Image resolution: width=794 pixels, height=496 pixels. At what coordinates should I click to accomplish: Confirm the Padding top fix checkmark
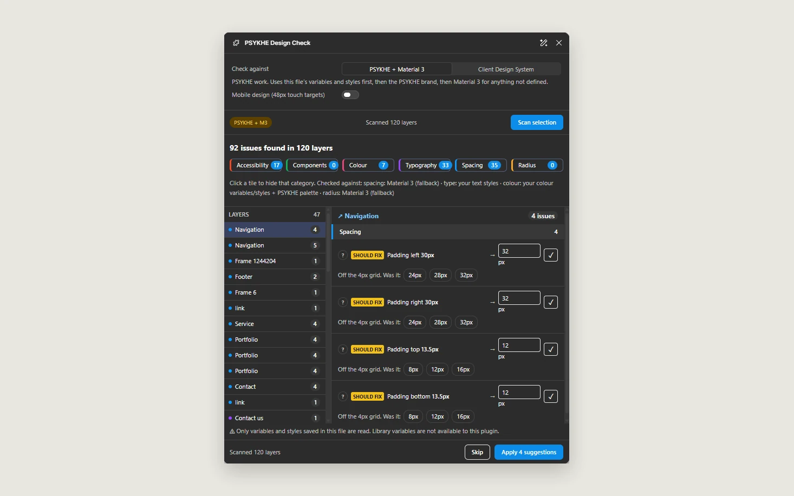[551, 349]
